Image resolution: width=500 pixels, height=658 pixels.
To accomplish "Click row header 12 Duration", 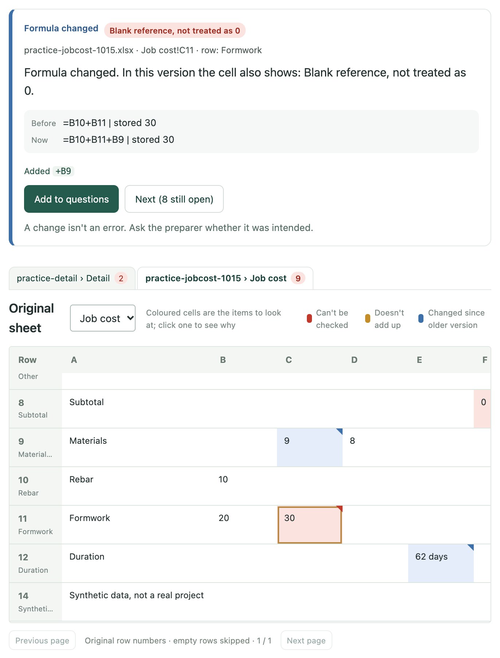I will pos(35,563).
